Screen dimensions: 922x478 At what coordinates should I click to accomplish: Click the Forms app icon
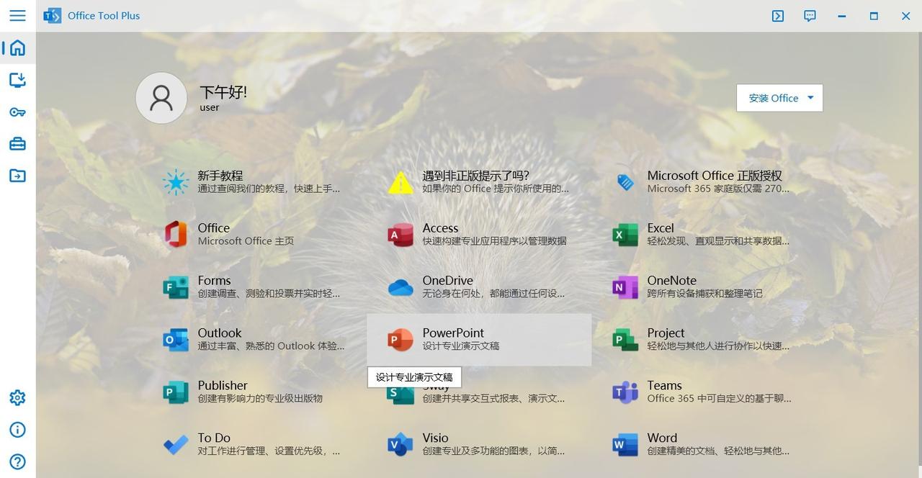coord(176,287)
